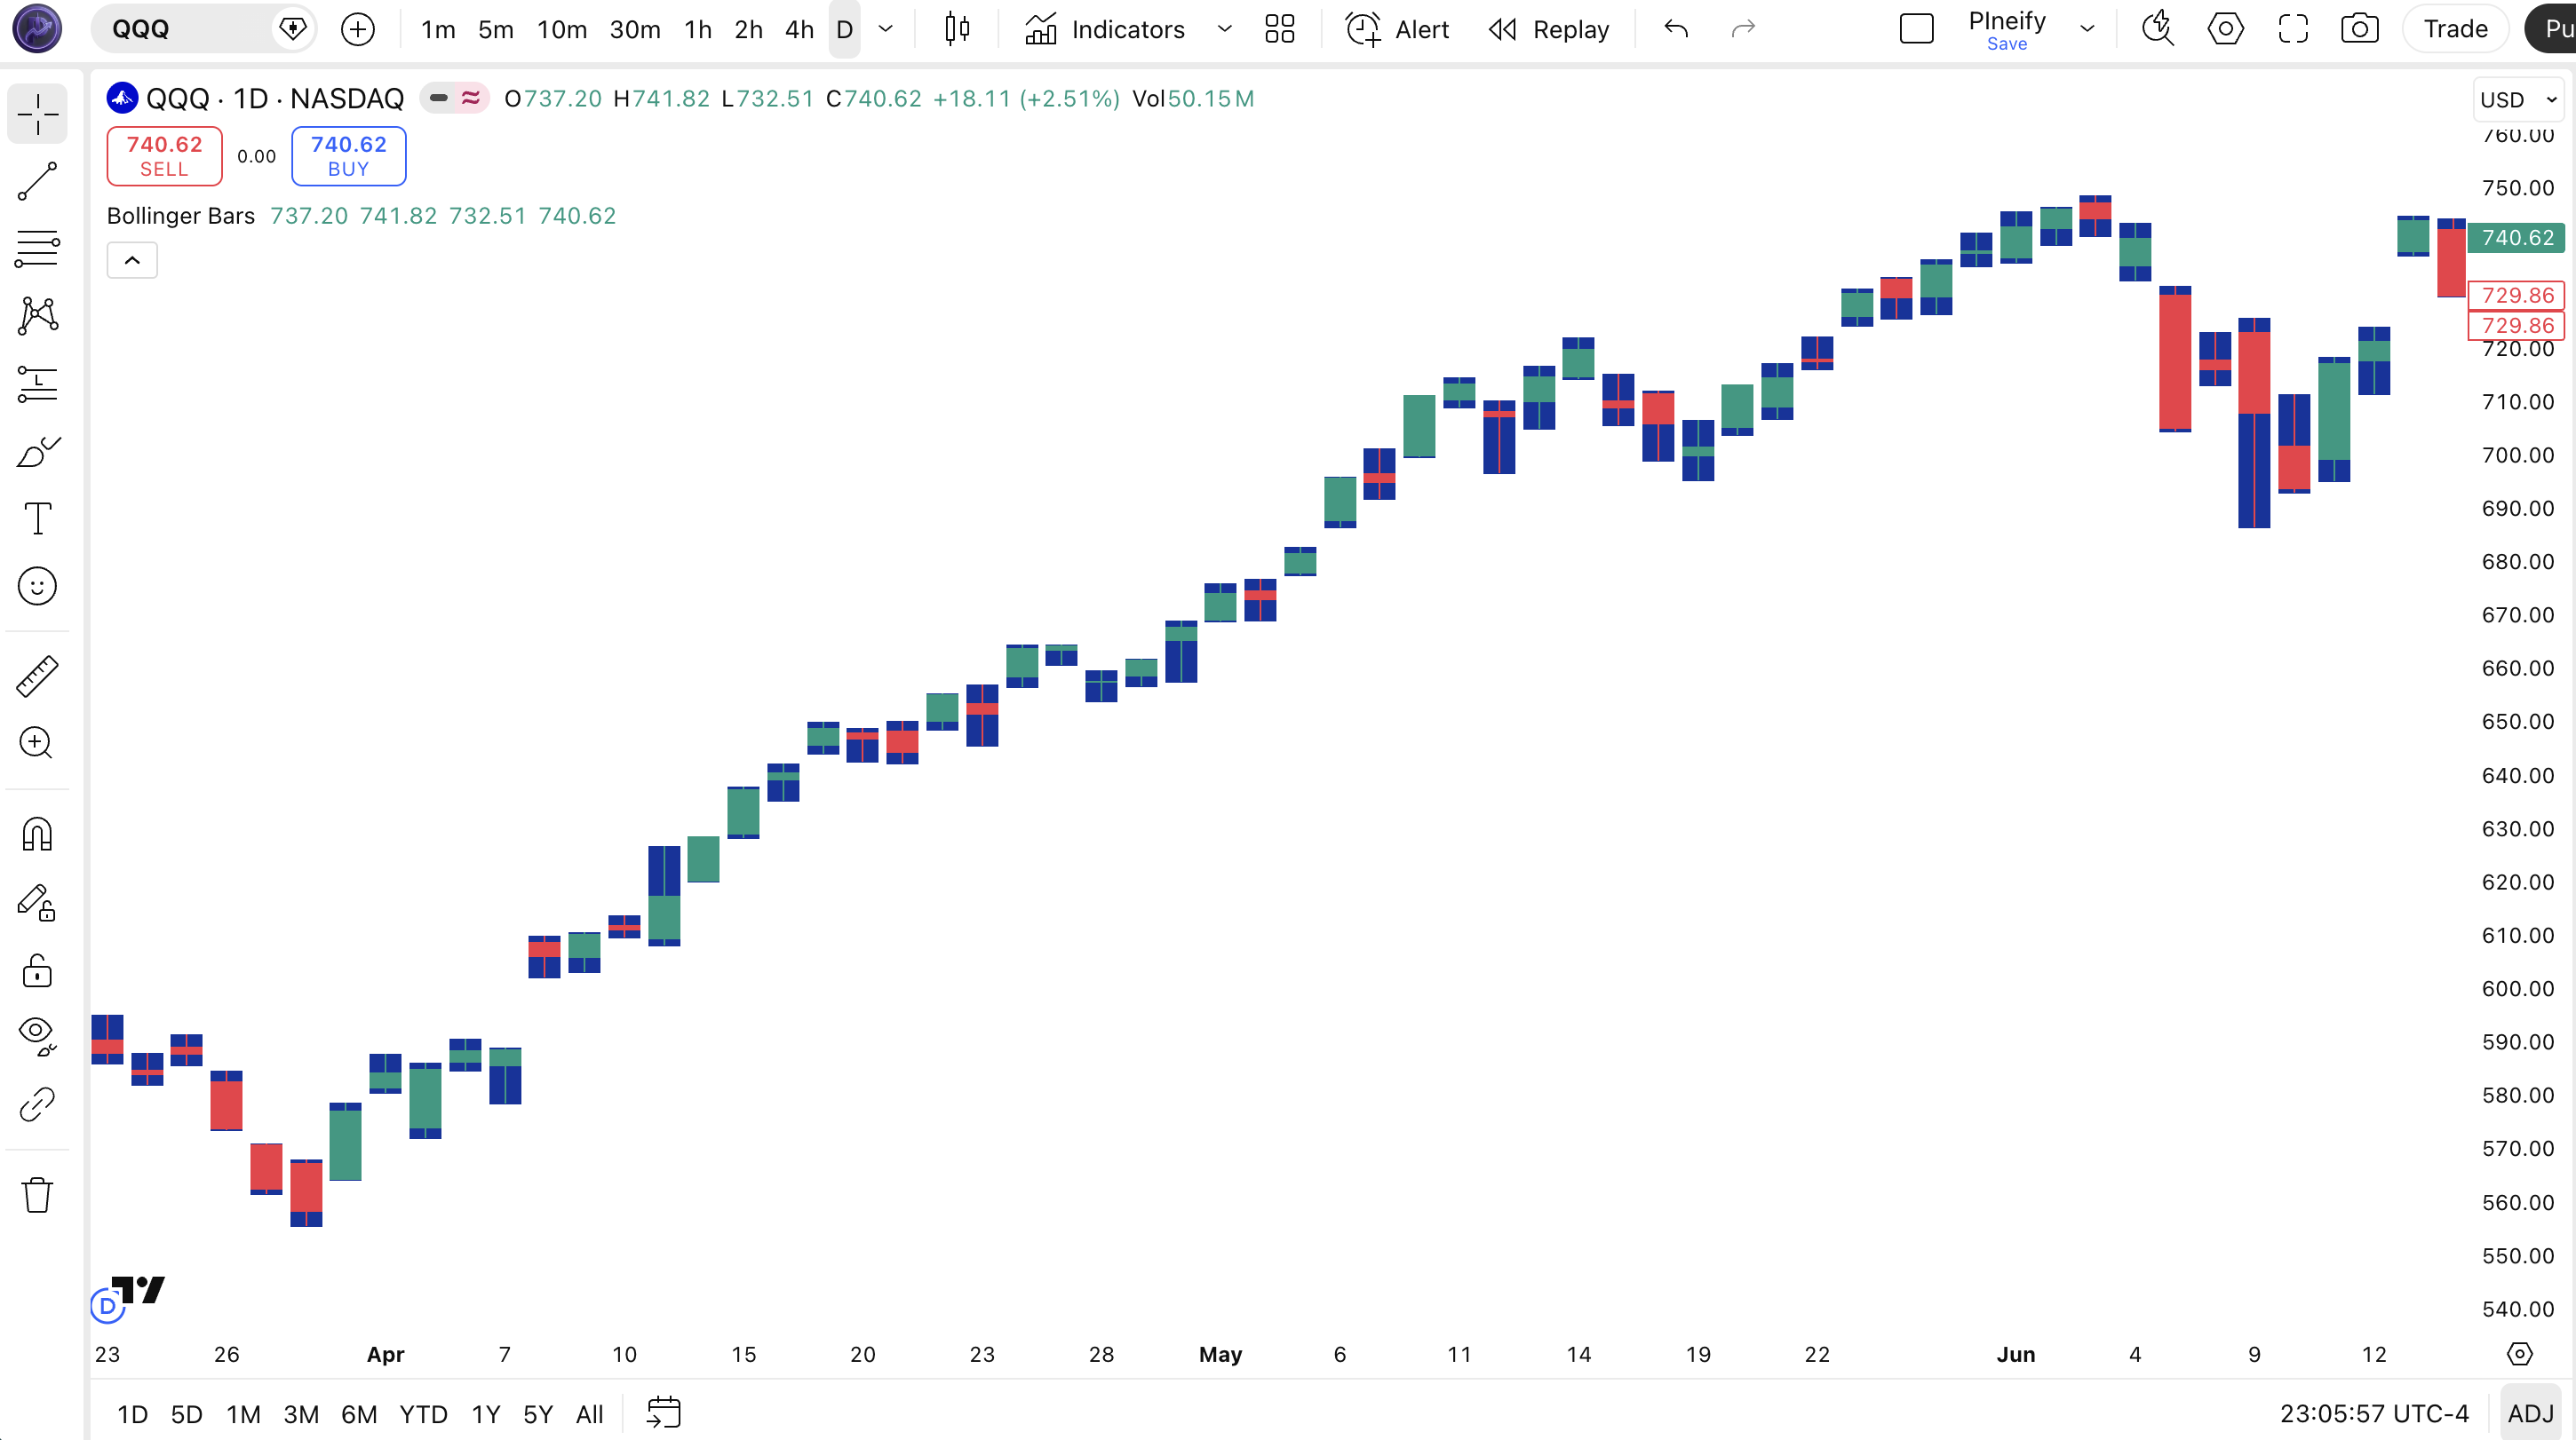The height and width of the screenshot is (1440, 2576).
Task: Set date range to 3M
Action: (301, 1414)
